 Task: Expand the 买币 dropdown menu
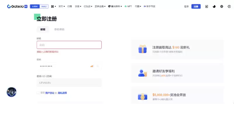point(61,6)
